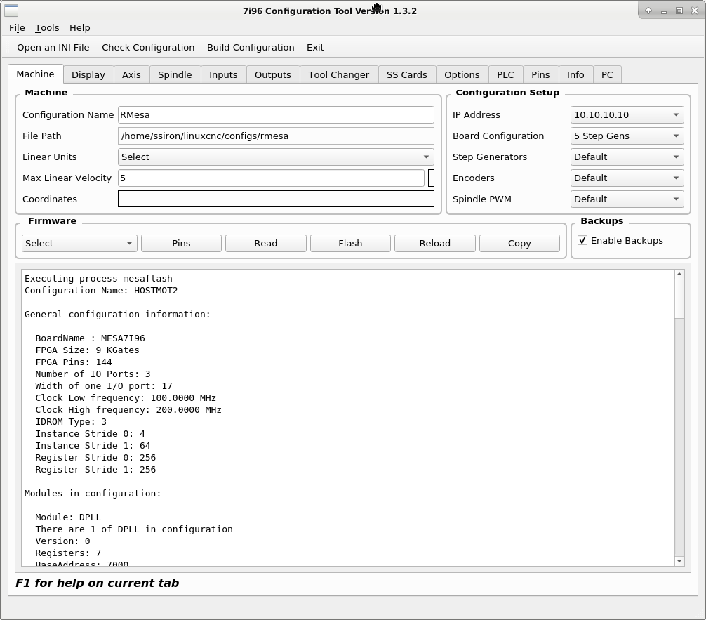The image size is (706, 620).
Task: Click the 'FPGA Pins: 144' log line
Action: pyautogui.click(x=74, y=362)
